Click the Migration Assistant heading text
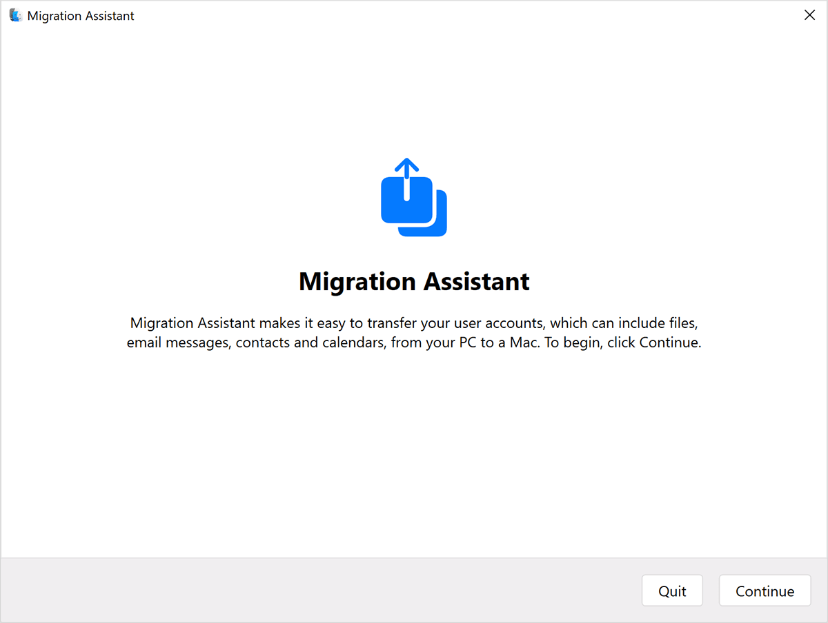The height and width of the screenshot is (623, 828). (x=413, y=281)
